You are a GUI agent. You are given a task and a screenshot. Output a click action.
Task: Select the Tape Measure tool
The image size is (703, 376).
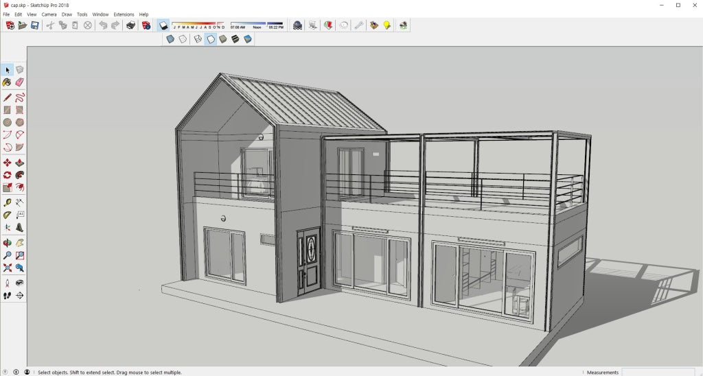(7, 202)
